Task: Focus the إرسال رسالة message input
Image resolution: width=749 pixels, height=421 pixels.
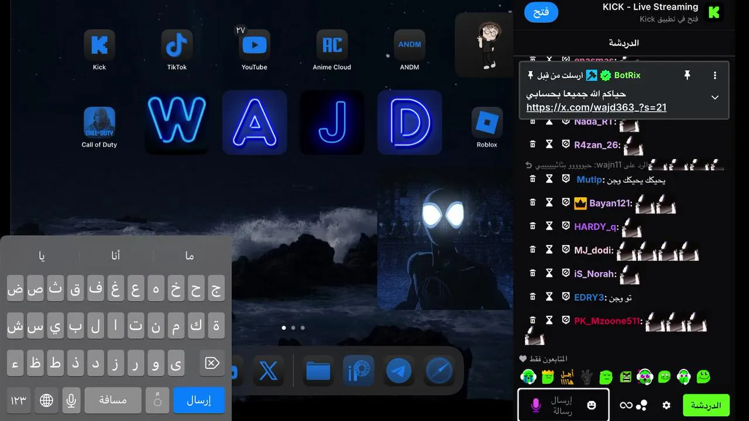Action: 563,405
